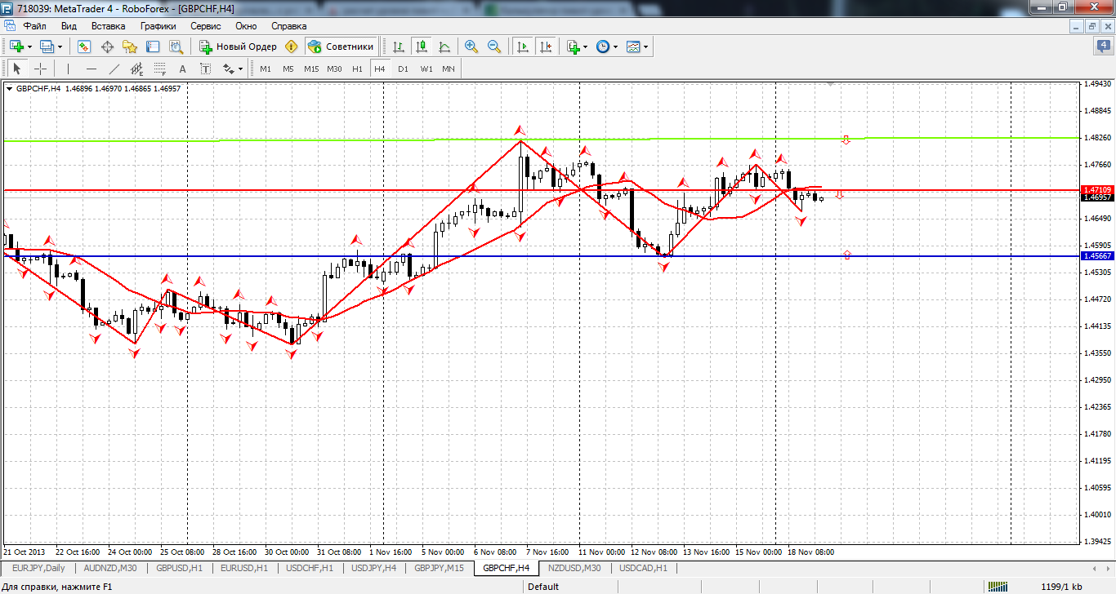The width and height of the screenshot is (1116, 594).
Task: Select the trendline drawing tool
Action: coord(114,69)
